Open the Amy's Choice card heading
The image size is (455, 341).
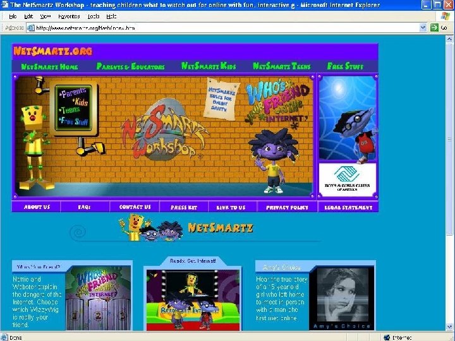[281, 268]
